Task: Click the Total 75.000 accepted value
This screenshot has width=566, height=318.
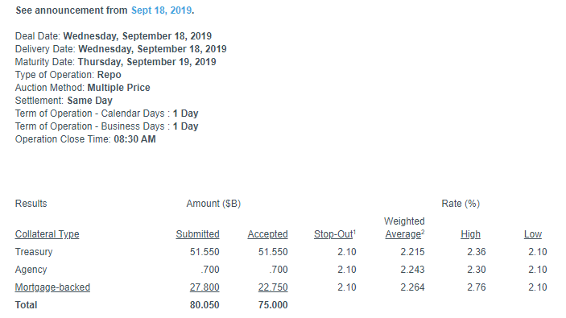Action: coord(273,305)
